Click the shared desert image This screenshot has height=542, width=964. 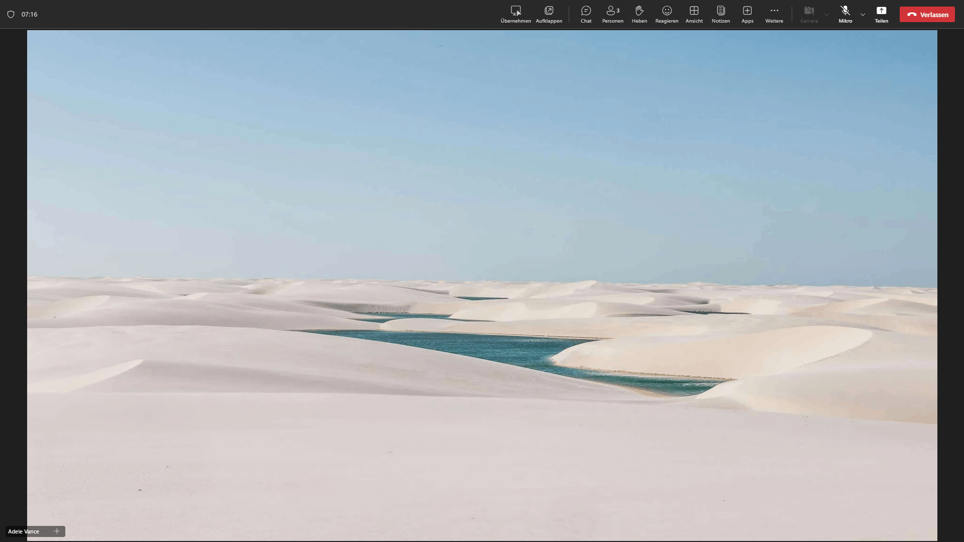click(x=482, y=285)
